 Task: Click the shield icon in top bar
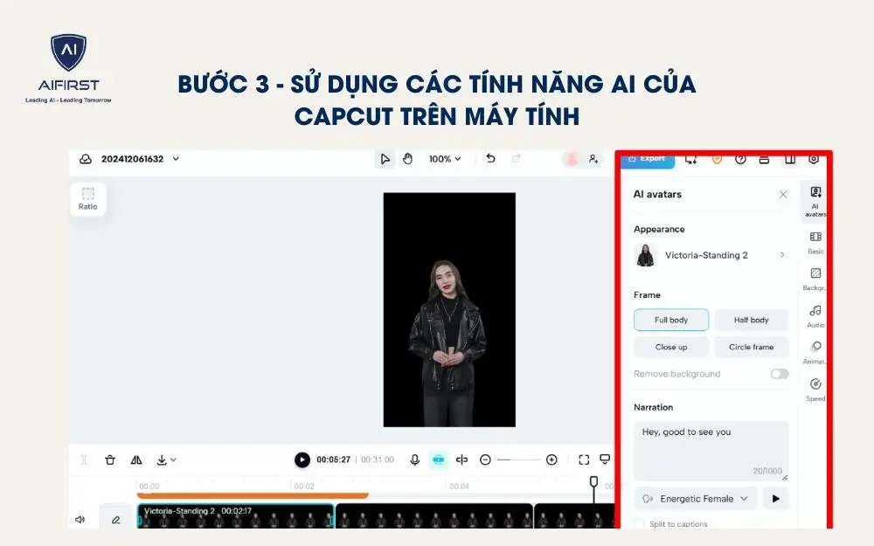pos(717,159)
